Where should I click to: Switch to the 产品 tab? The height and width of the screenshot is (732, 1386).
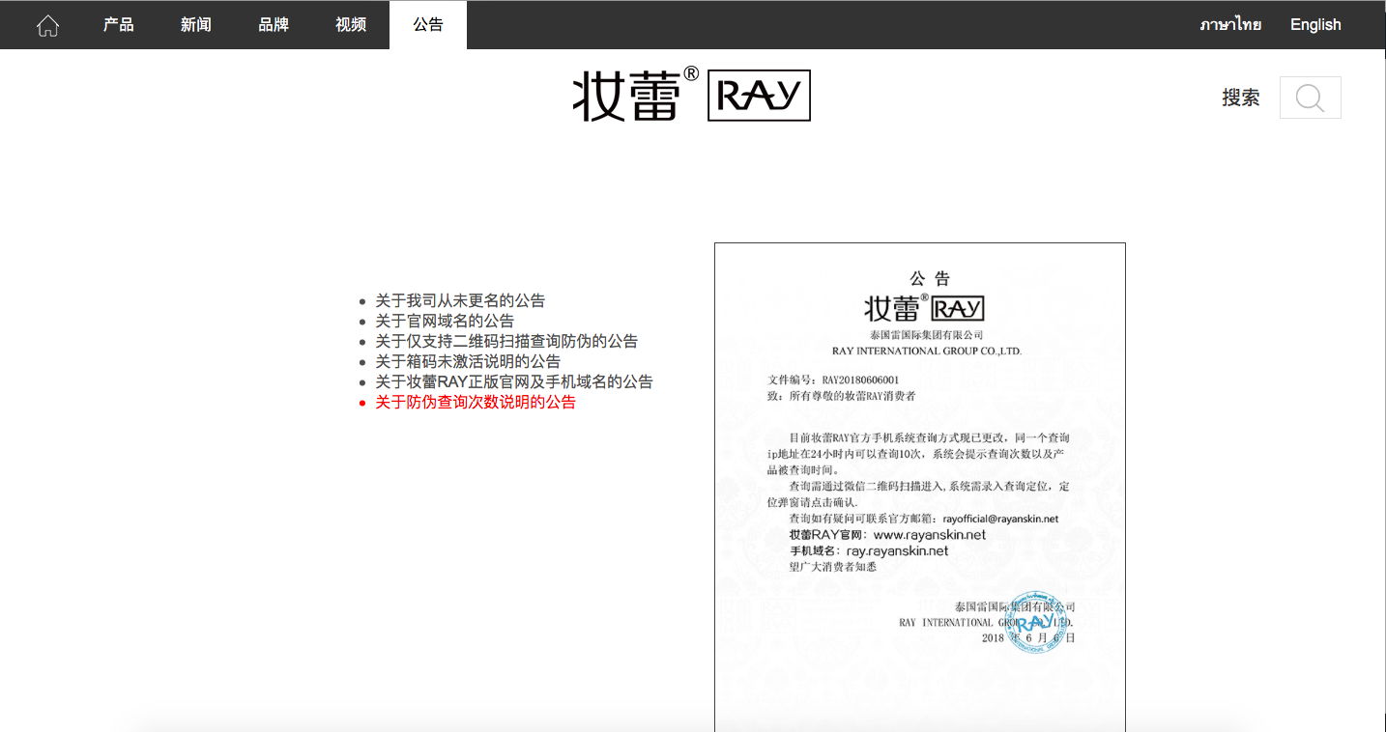click(118, 24)
